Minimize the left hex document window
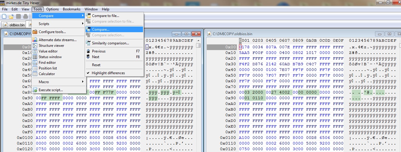This screenshot has width=401, height=152. tap(177, 34)
